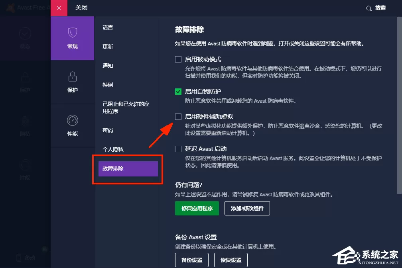Click the shield icon for 常规 settings
Screen dimensions: 402x268
[x=72, y=33]
